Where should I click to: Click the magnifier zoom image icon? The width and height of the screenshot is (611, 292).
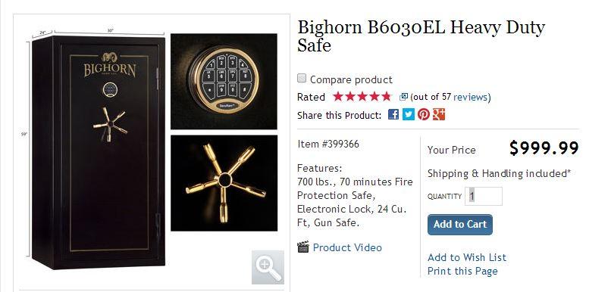click(x=268, y=267)
